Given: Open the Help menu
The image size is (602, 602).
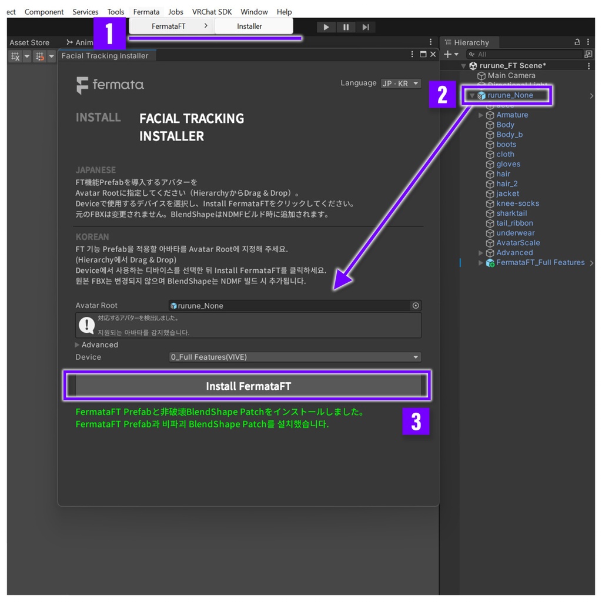Looking at the screenshot, I should [x=284, y=12].
